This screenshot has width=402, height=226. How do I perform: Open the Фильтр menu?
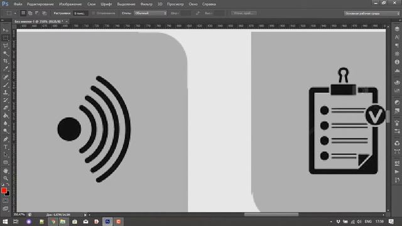(146, 4)
